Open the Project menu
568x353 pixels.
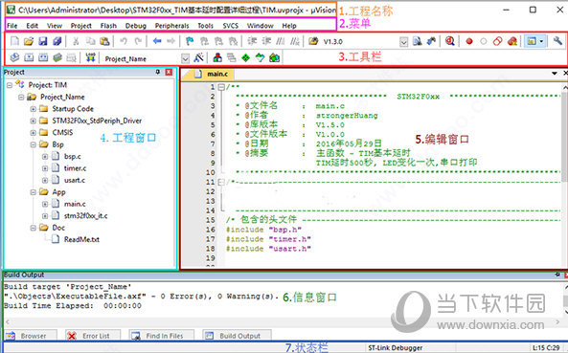pos(80,26)
